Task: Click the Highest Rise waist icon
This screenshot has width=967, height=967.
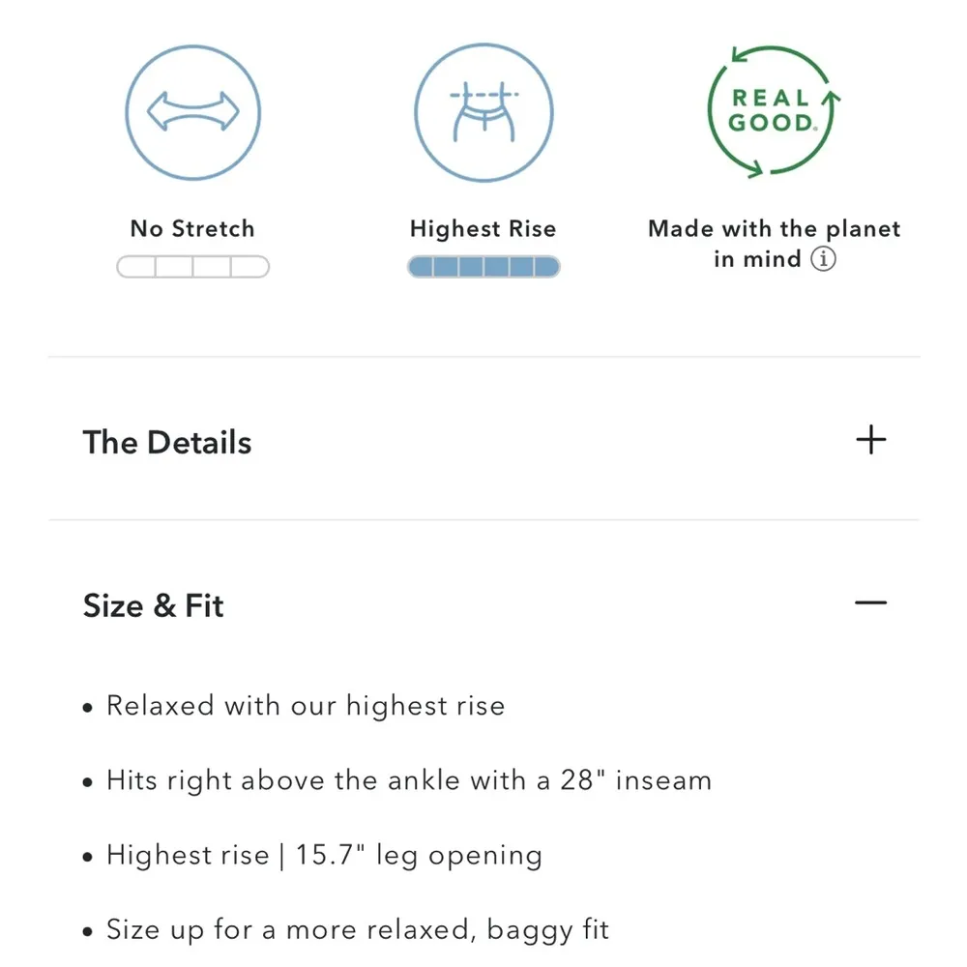Action: tap(483, 111)
